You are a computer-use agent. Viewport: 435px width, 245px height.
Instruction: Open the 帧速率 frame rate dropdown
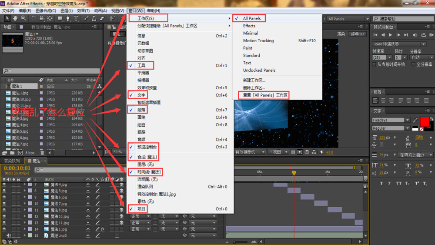(x=382, y=57)
